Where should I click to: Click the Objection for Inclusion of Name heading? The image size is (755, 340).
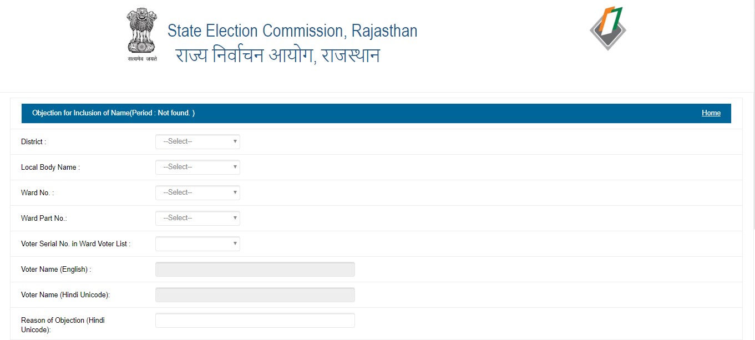113,113
